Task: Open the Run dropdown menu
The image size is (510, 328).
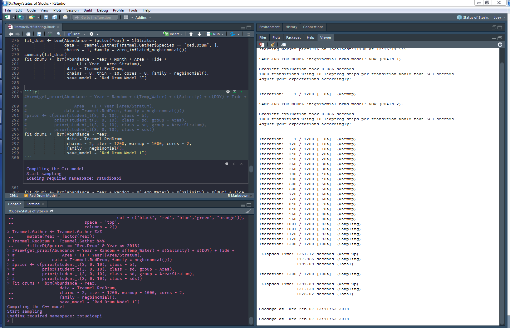Action: point(222,34)
